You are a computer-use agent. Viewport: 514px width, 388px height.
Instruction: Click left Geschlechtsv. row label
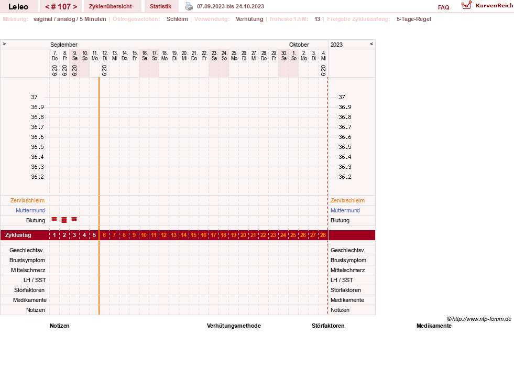point(27,250)
